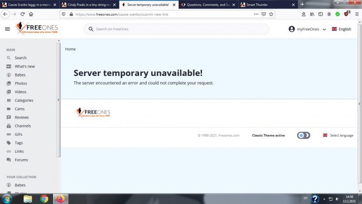Open the Firefox account icon
The image size is (362, 204).
click(329, 14)
